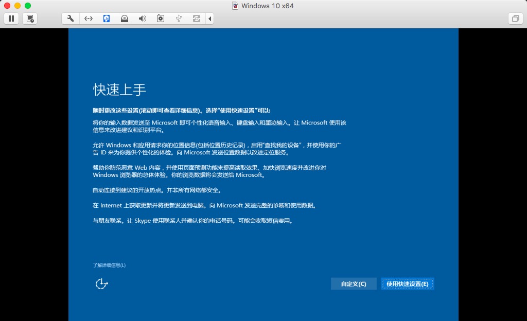Close the VMware window with red button
Viewport: 527px width, 321px height.
[x=7, y=6]
